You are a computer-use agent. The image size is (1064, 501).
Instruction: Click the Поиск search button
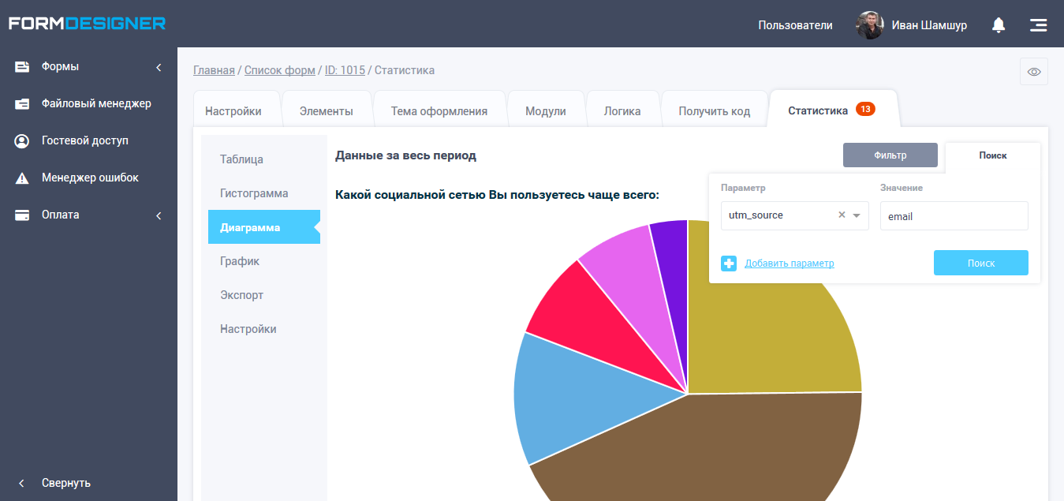pyautogui.click(x=980, y=263)
